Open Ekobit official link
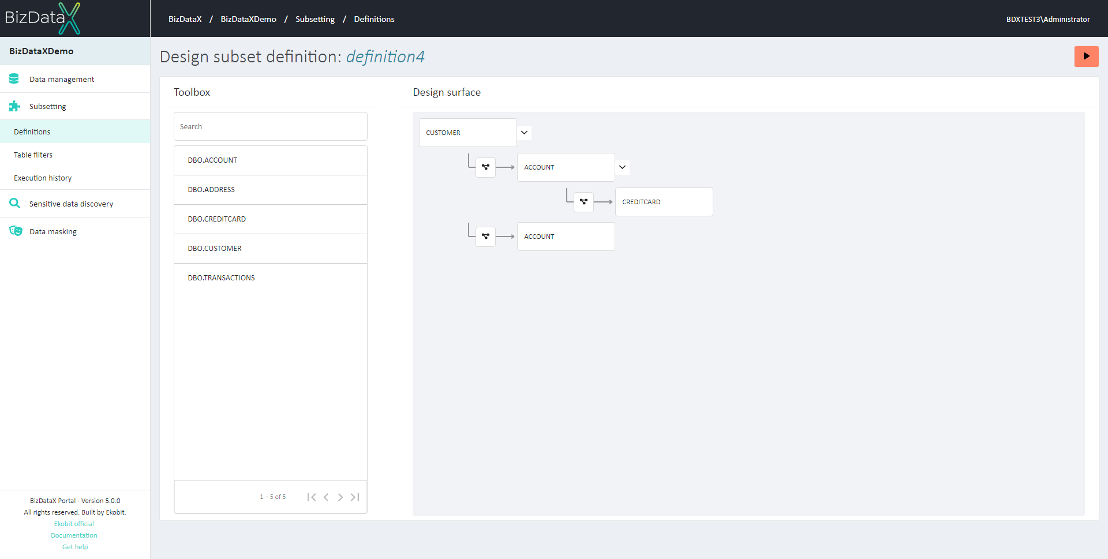 [x=74, y=524]
